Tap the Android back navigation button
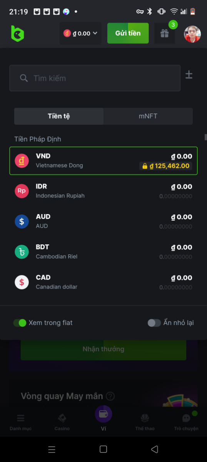 click(x=155, y=449)
